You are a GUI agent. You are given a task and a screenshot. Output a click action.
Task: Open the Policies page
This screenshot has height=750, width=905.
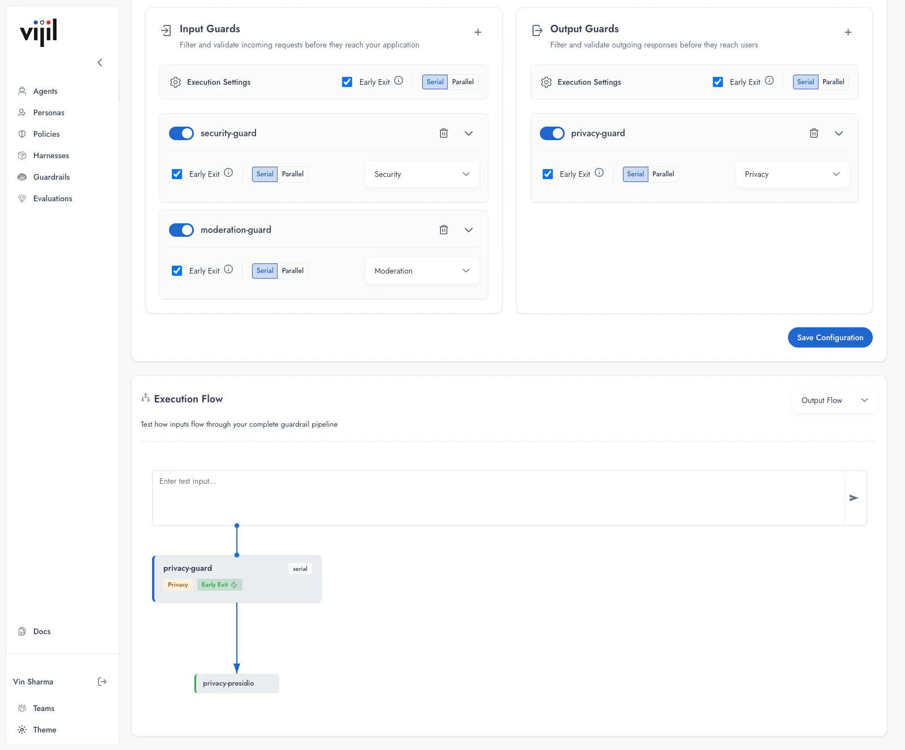click(x=46, y=134)
